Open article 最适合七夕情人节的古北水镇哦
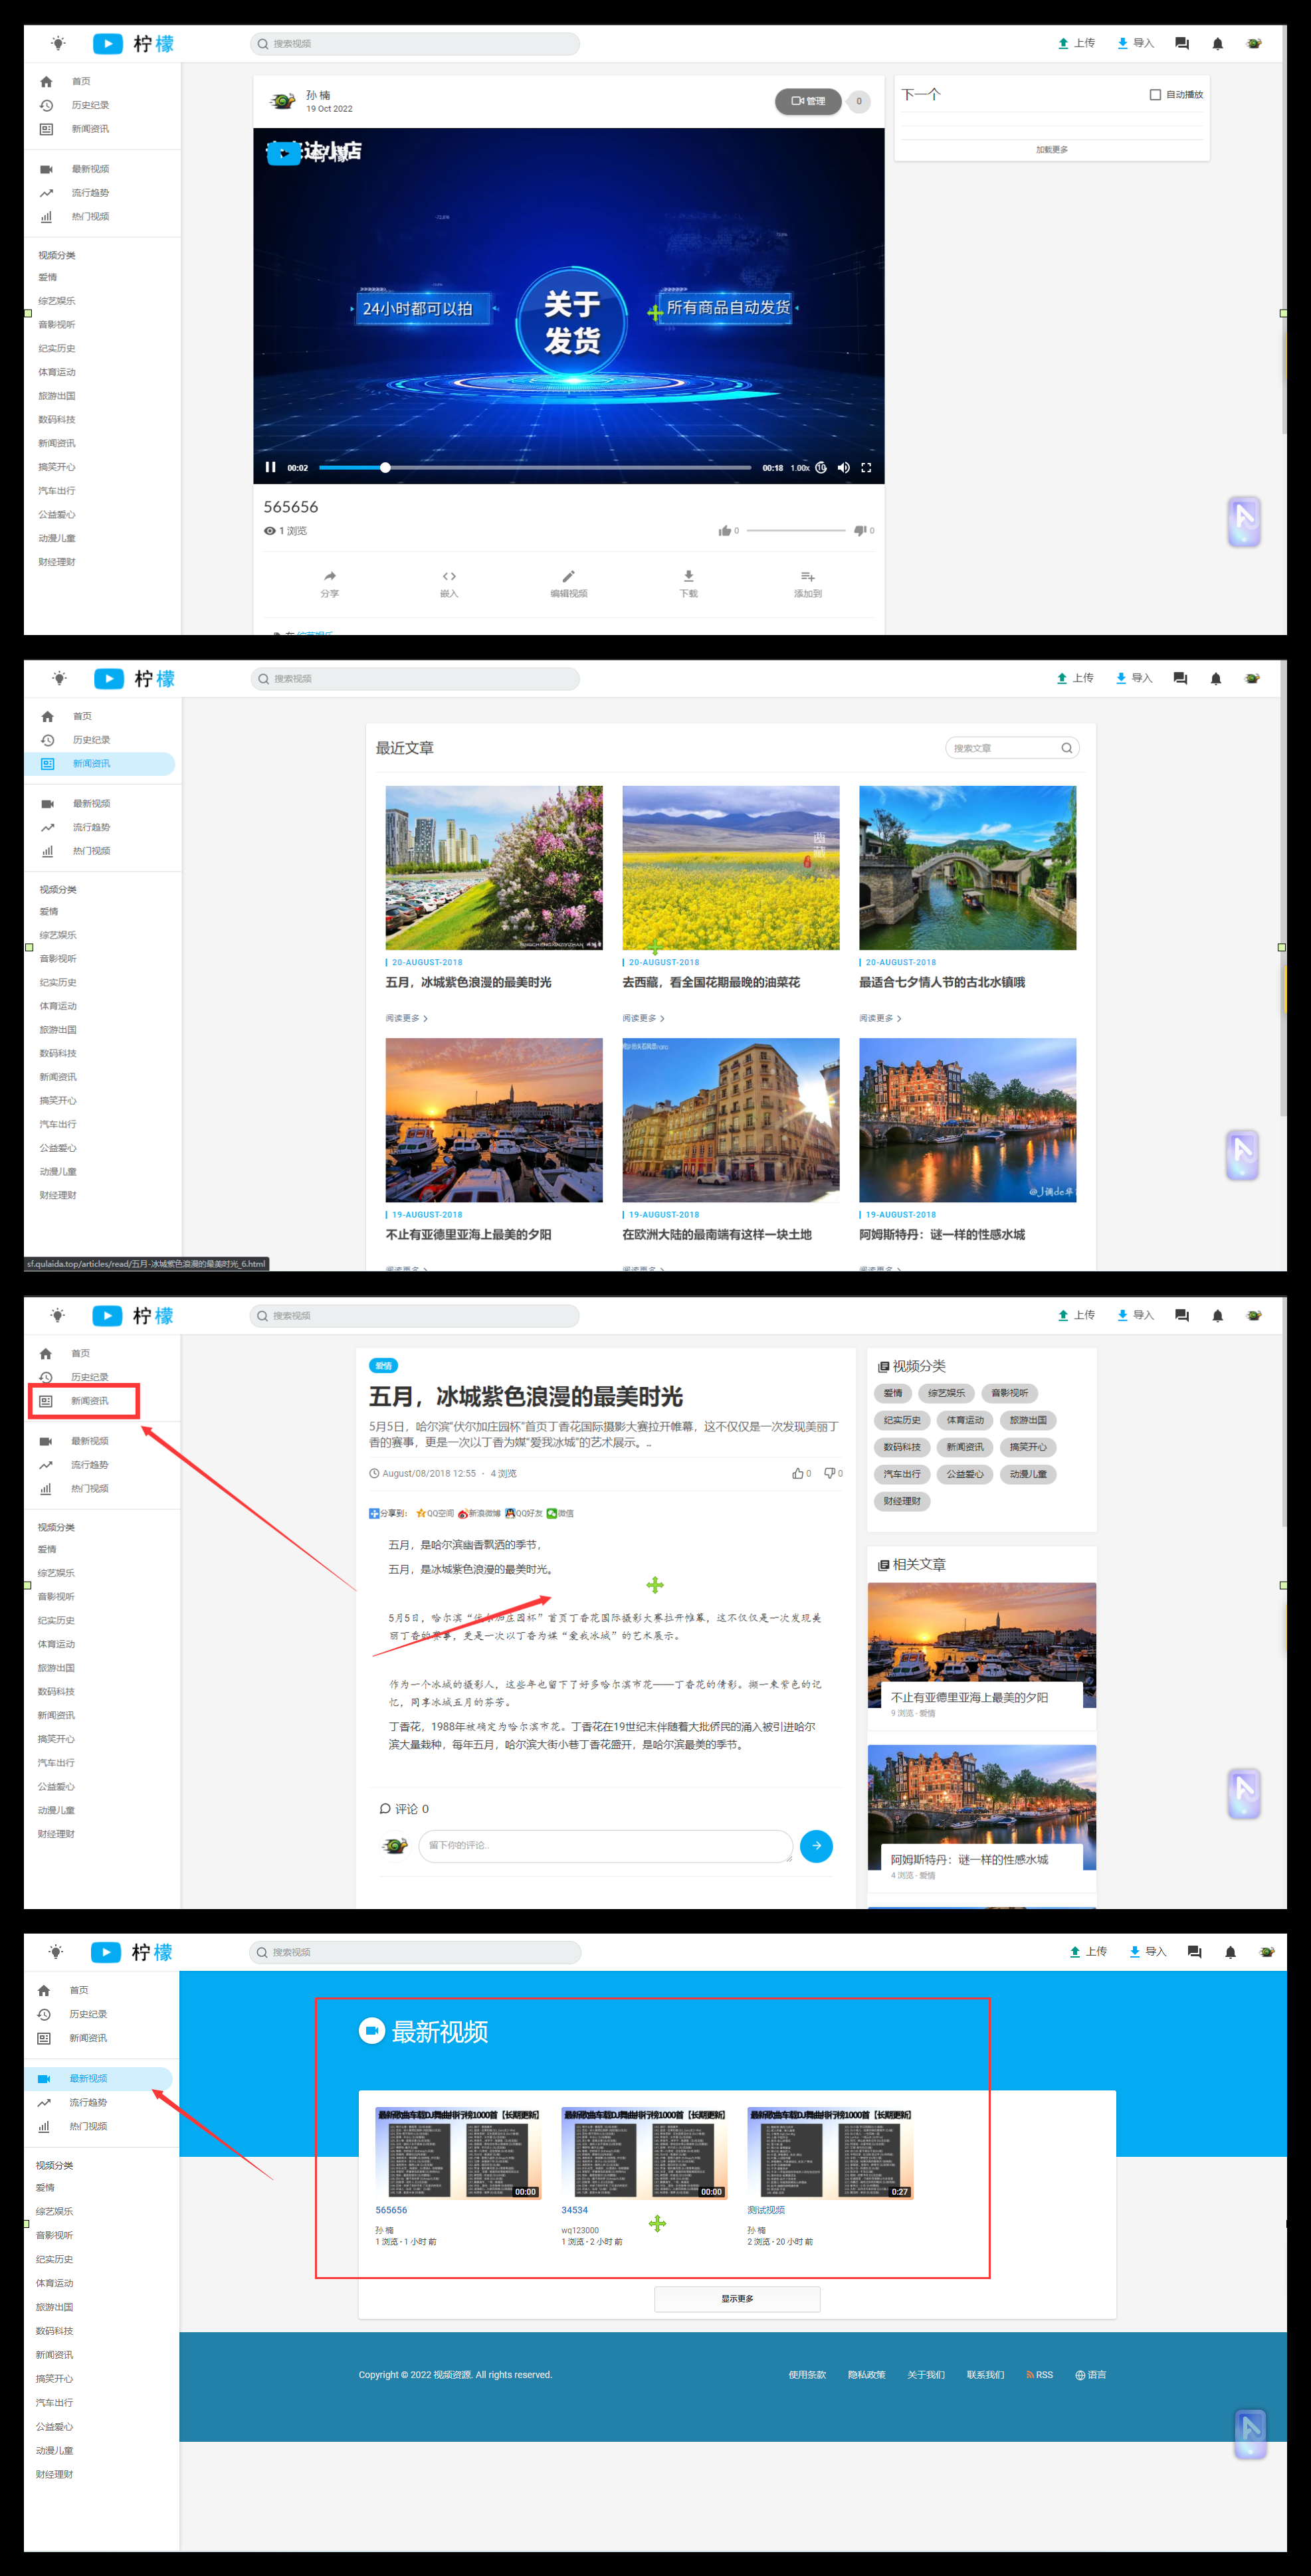1311x2576 pixels. [942, 983]
